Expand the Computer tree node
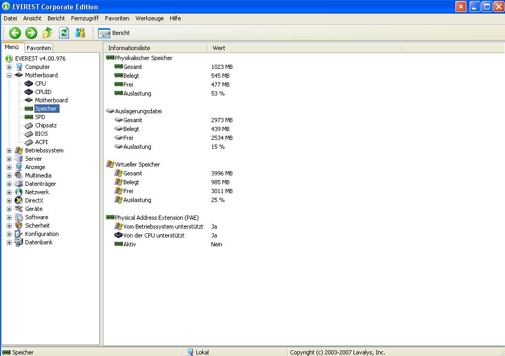The width and height of the screenshot is (505, 356). tap(9, 67)
